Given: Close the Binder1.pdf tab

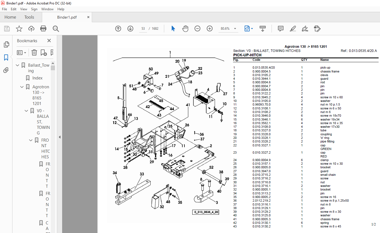Looking at the screenshot, I should point(88,17).
